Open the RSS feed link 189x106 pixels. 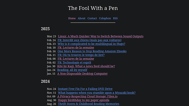115,18
